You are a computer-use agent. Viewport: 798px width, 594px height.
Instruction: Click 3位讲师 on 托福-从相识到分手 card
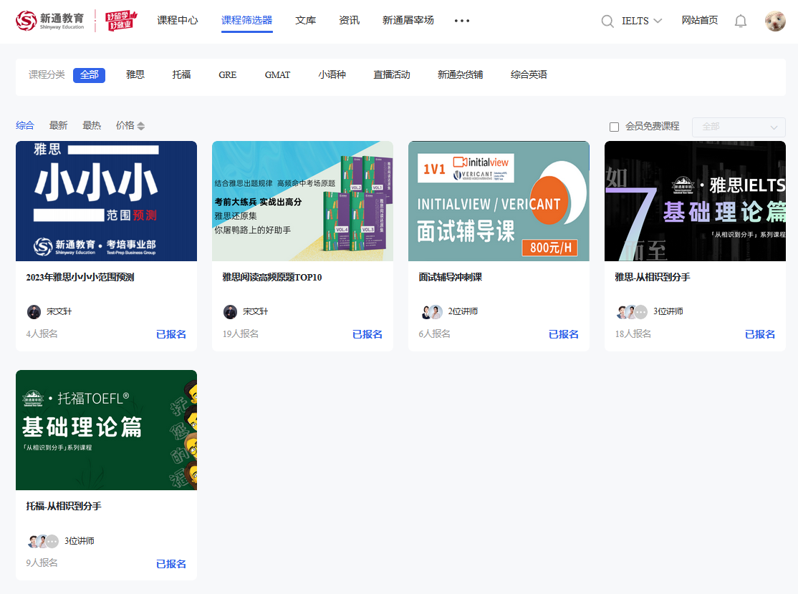pyautogui.click(x=80, y=541)
